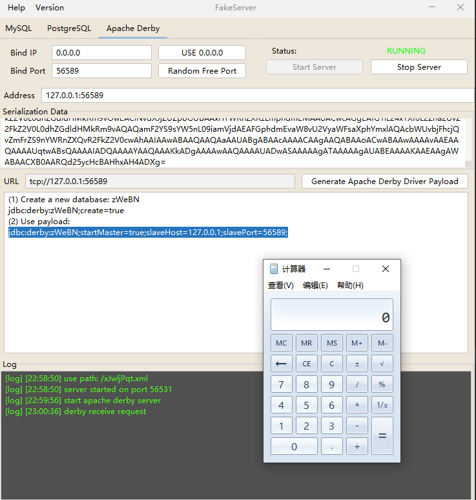Click the Calculator 4 key
The image size is (476, 500).
pos(281,405)
